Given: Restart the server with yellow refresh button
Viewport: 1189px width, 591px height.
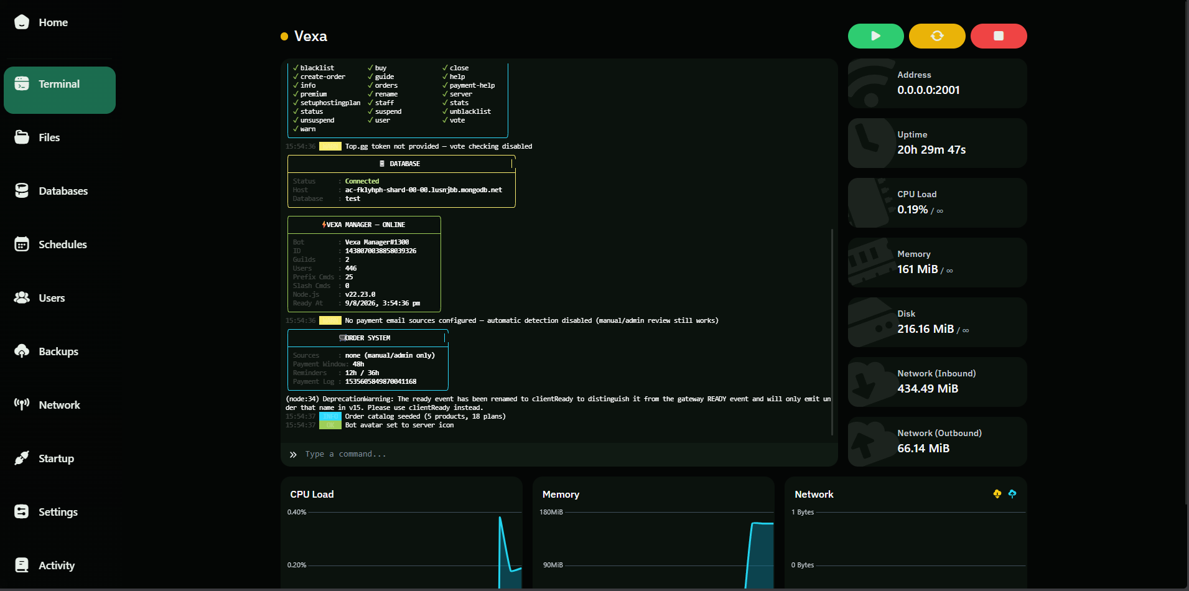Looking at the screenshot, I should (x=937, y=36).
